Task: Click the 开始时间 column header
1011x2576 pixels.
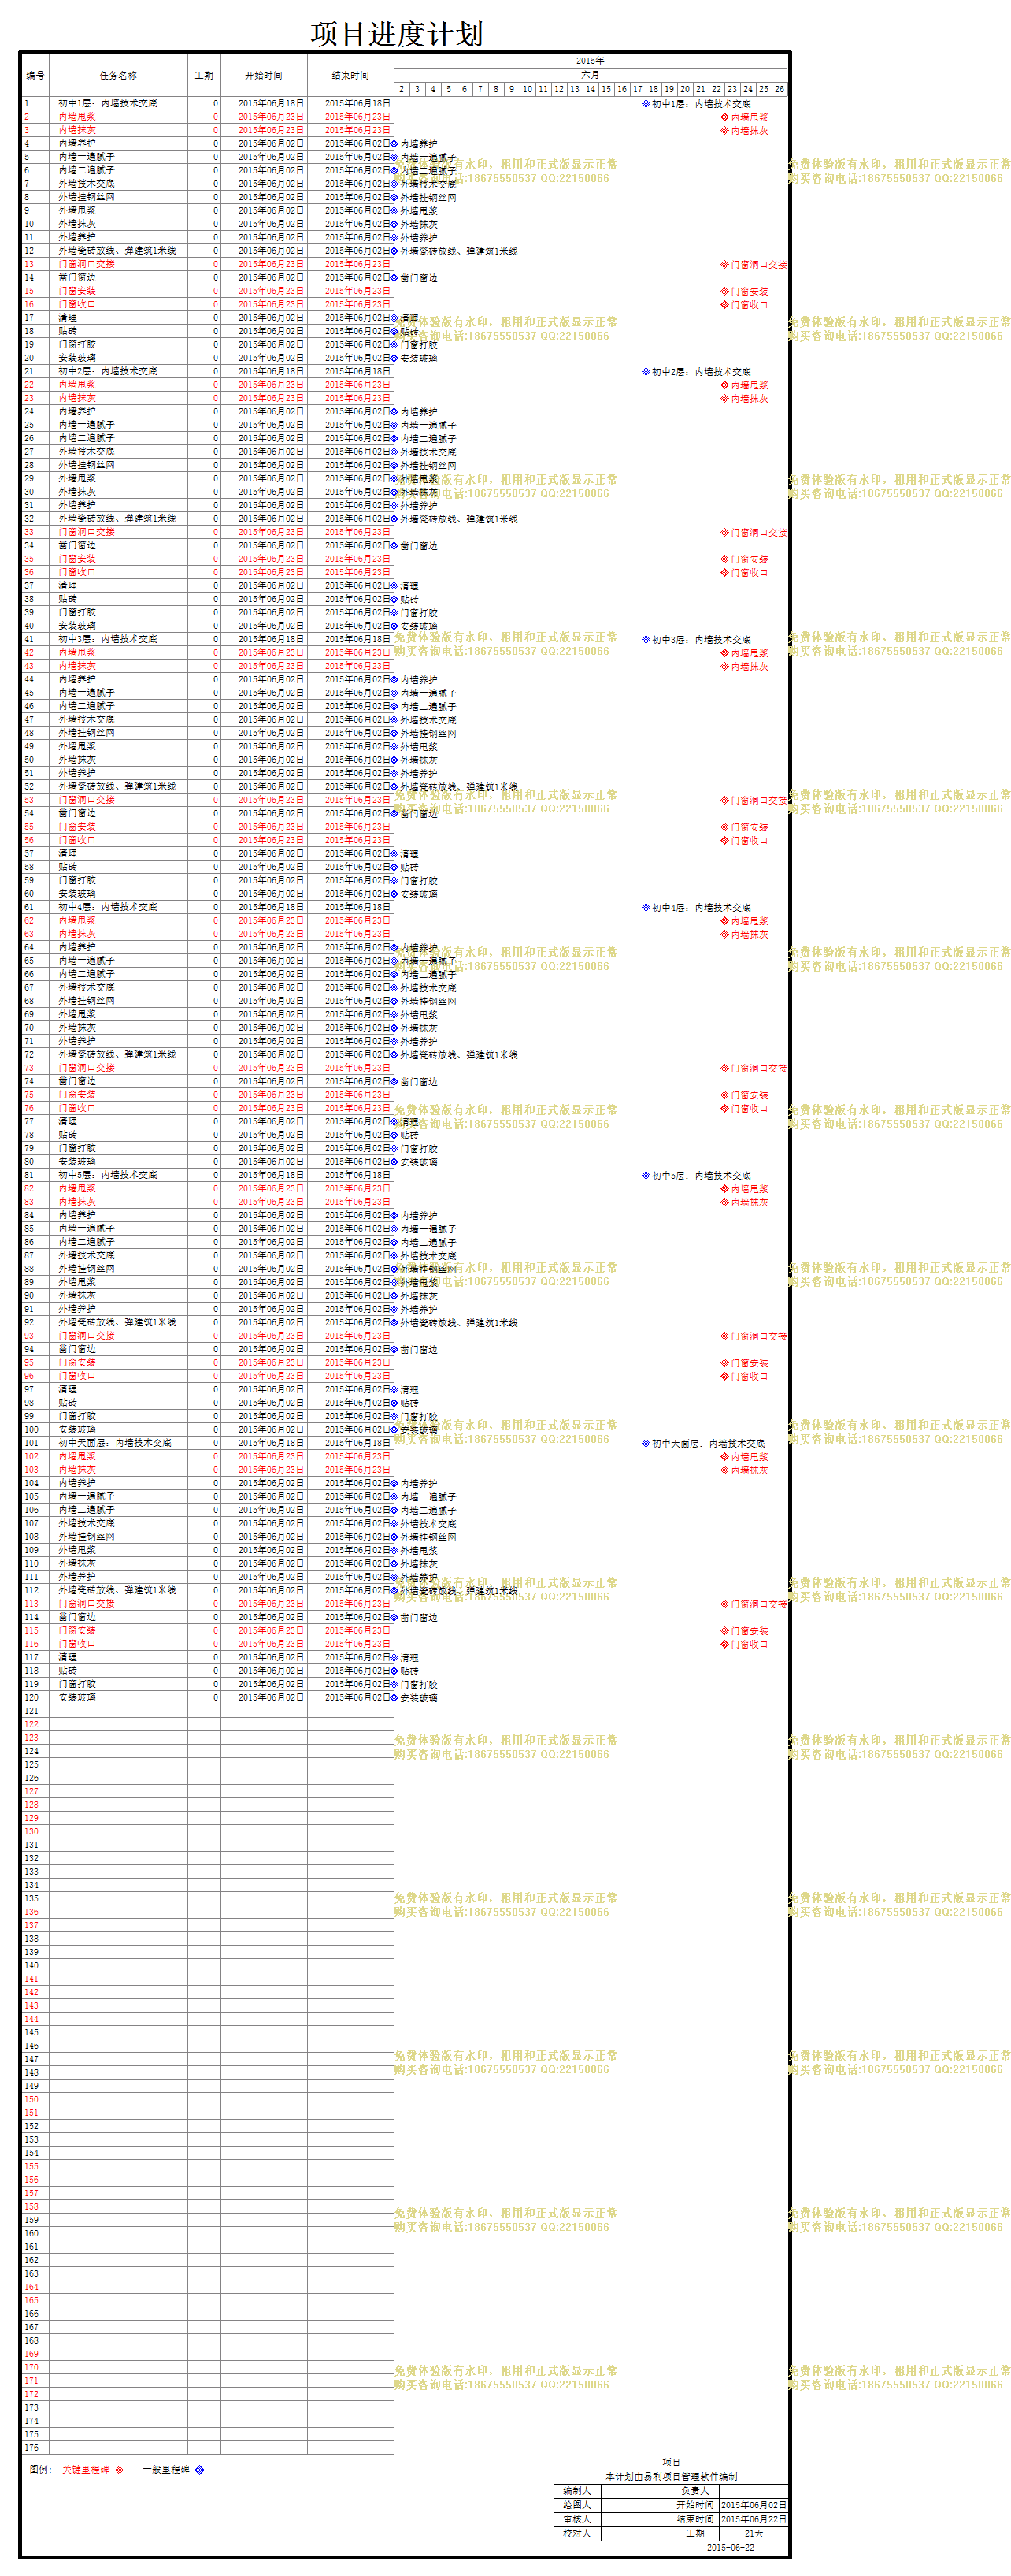Action: [264, 76]
